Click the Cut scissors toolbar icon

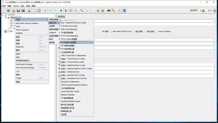tap(29, 11)
